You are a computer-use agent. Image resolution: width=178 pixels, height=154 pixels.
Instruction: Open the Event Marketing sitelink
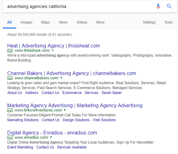pos(20,147)
